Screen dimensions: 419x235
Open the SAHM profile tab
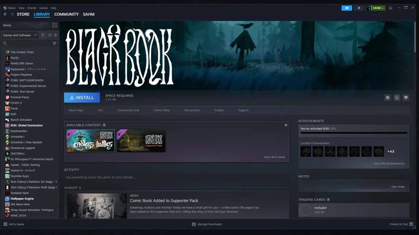(89, 14)
